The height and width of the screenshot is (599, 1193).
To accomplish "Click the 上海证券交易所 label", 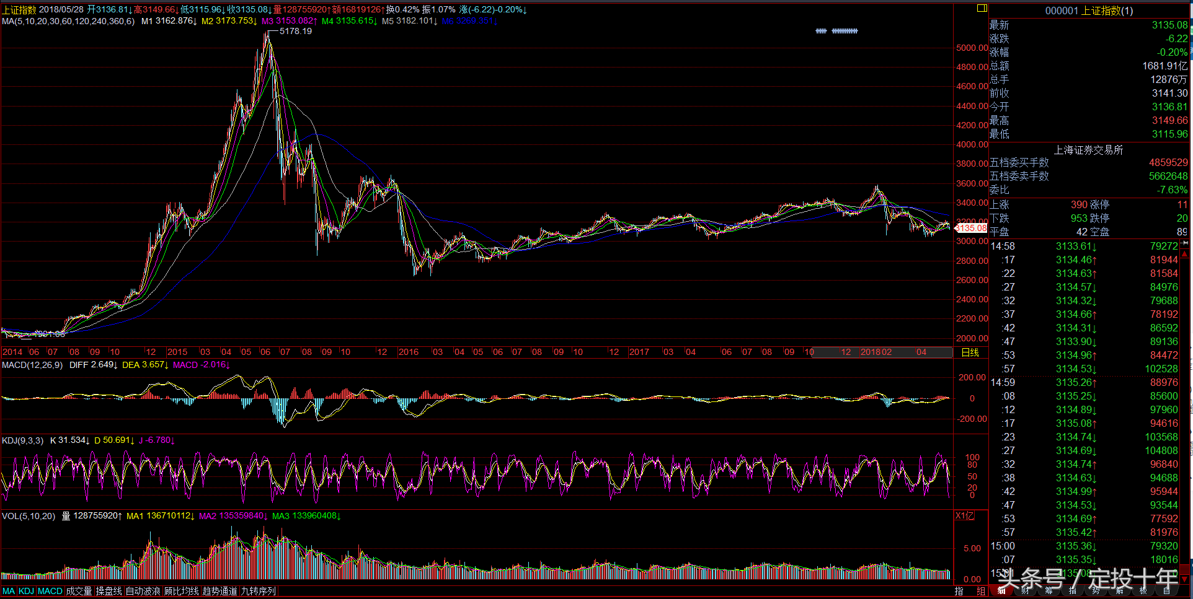I will (x=1089, y=150).
